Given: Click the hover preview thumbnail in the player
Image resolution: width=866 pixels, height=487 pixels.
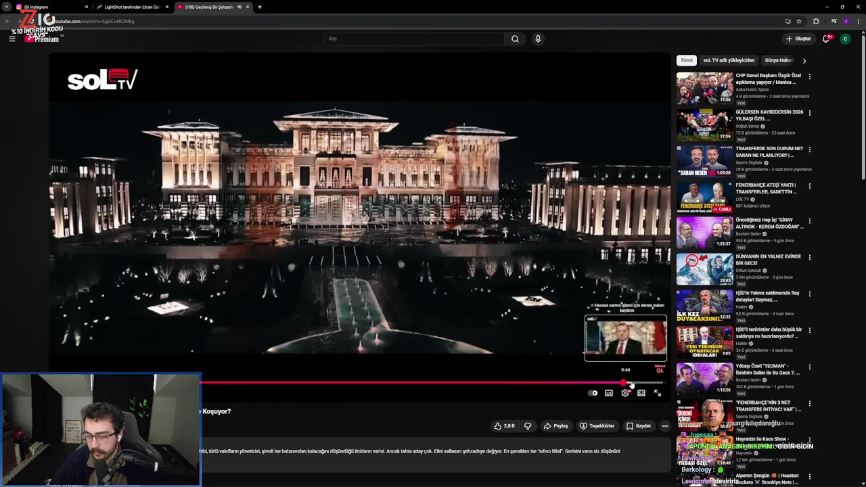Looking at the screenshot, I should click(625, 338).
